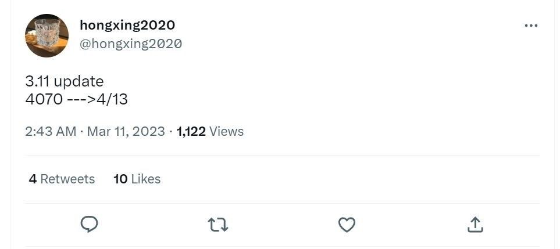
Task: View the list of 4 Retweets
Action: (x=62, y=179)
